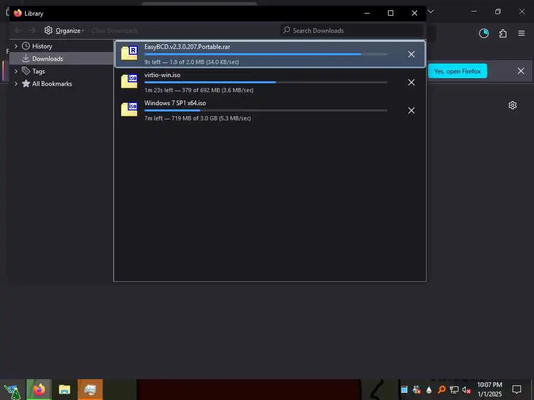Select the EasyBCD.v2.3.0.207.Portable.rar filename
Image resolution: width=534 pixels, height=400 pixels.
[187, 47]
